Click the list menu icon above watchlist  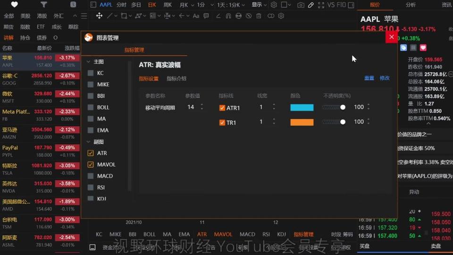point(84,16)
